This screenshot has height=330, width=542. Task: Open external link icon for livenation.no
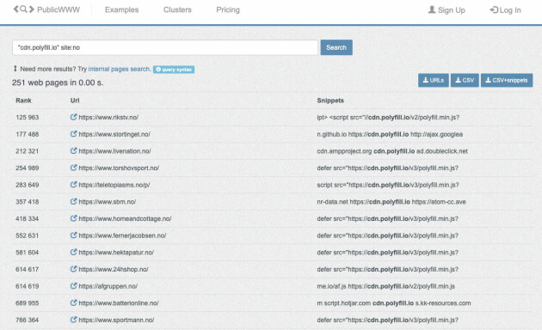click(73, 151)
